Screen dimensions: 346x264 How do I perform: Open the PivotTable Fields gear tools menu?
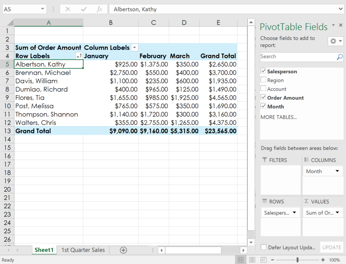pos(335,41)
